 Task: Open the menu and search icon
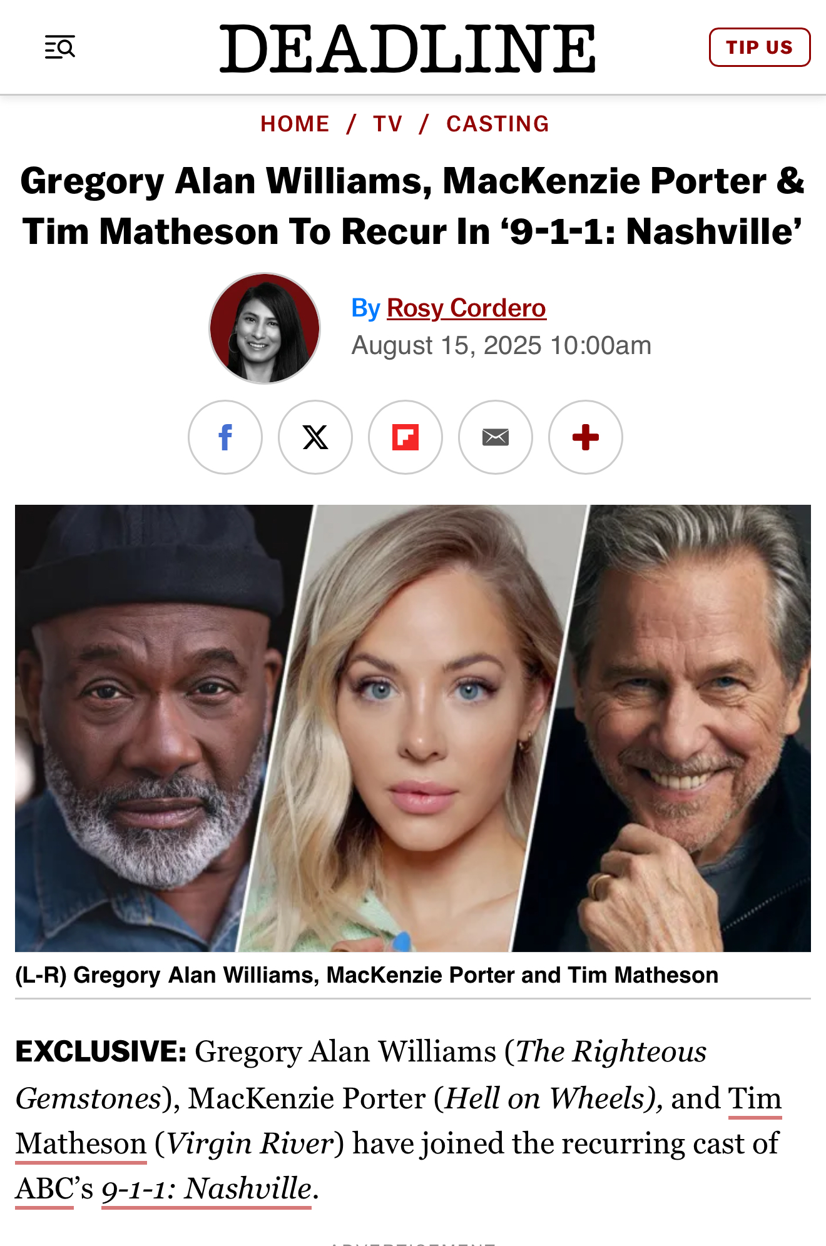pyautogui.click(x=60, y=47)
